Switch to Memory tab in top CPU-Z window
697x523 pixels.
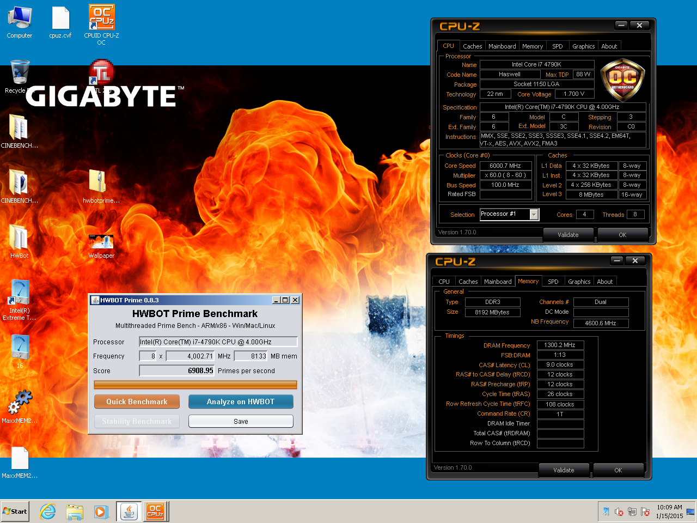pos(533,46)
